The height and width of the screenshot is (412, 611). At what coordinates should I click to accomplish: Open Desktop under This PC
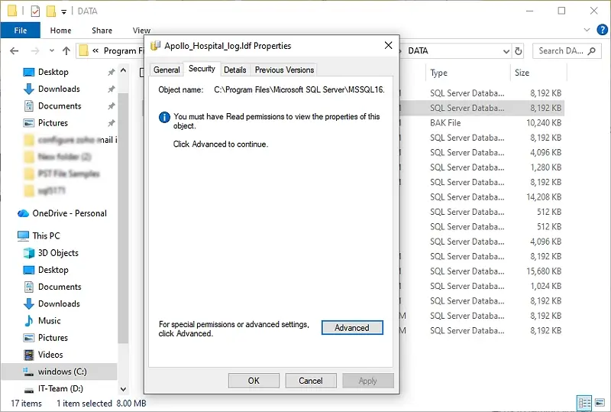coord(53,270)
